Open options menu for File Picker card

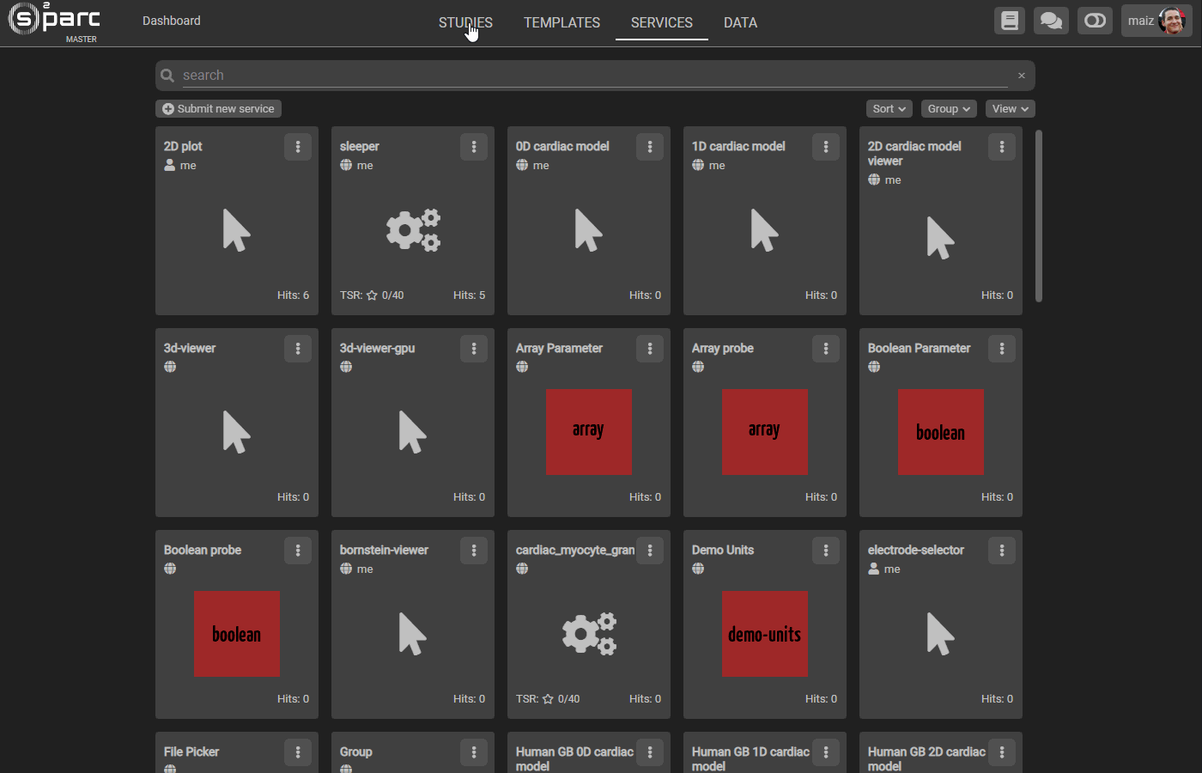(x=298, y=752)
